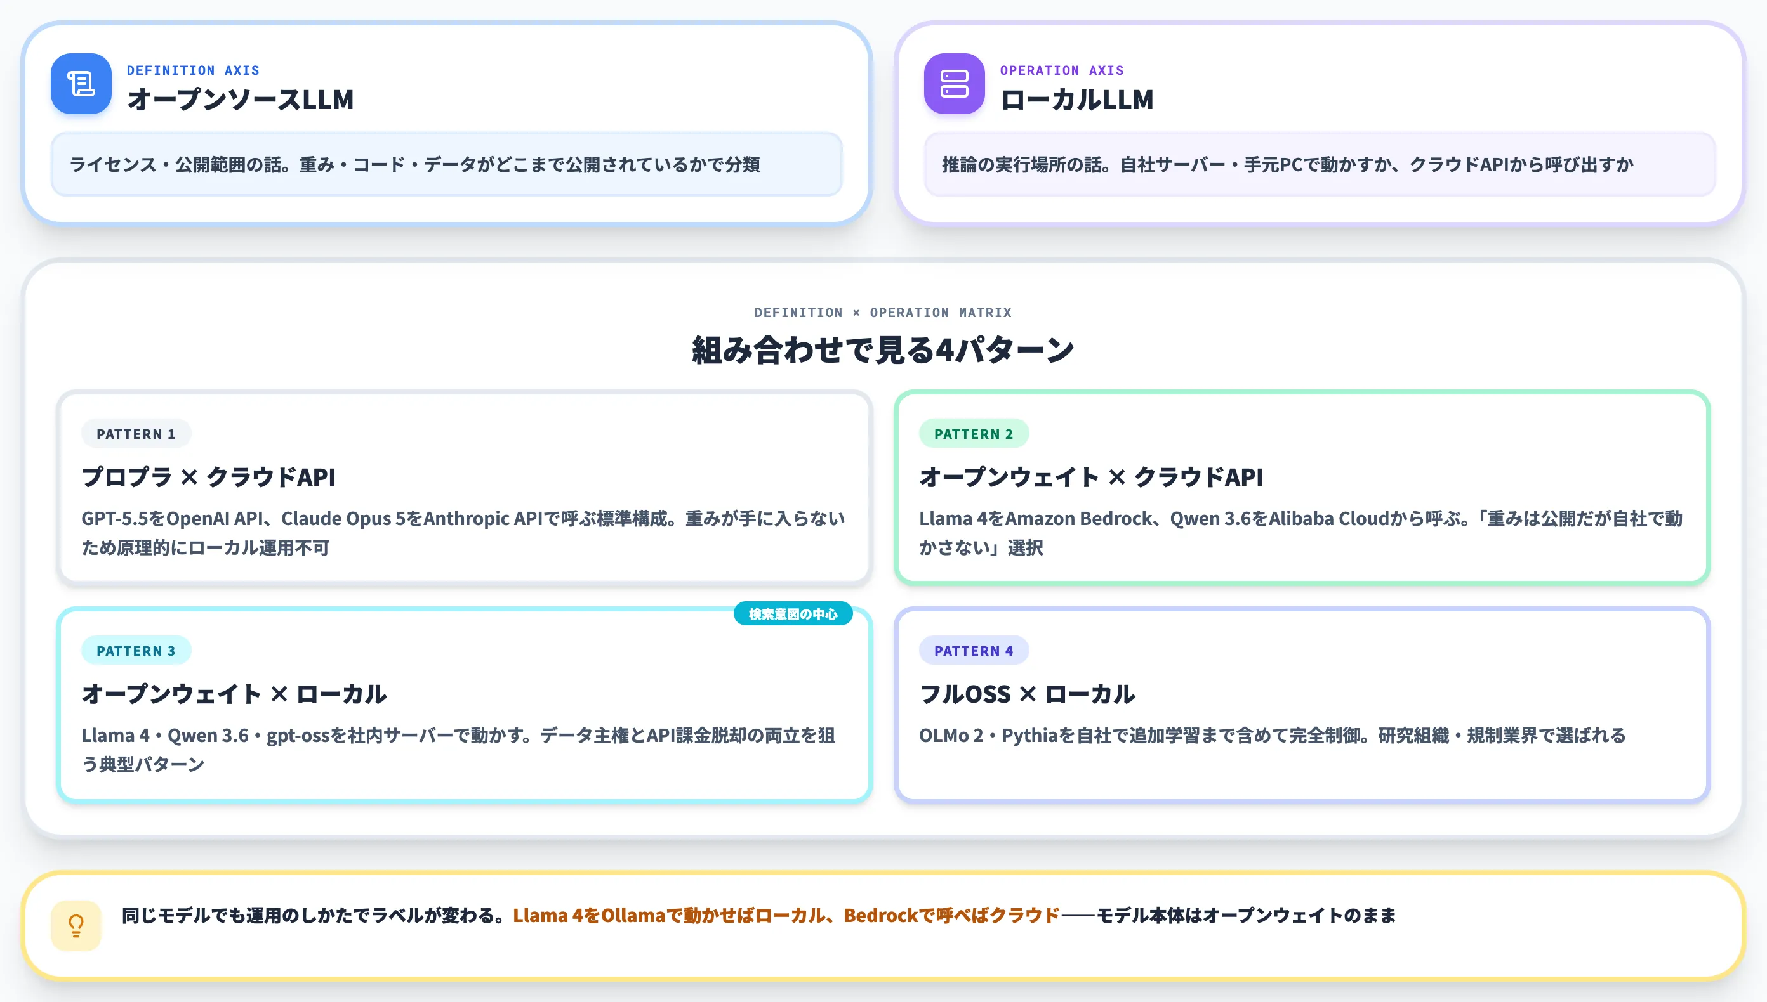Click モデル本体はオープンウェイトのまま text
The width and height of the screenshot is (1767, 1002).
coord(1246,915)
